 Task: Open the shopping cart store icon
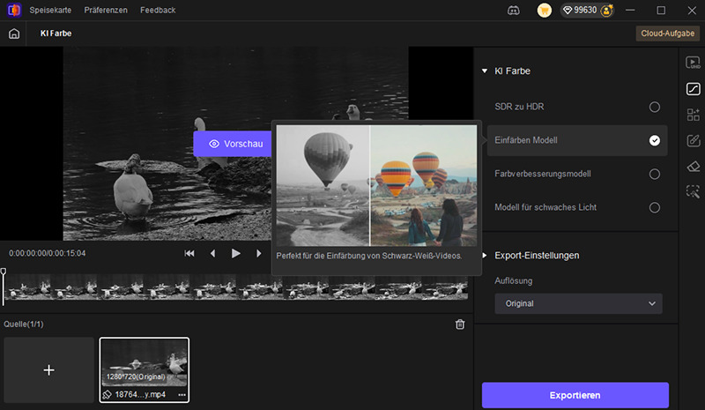[545, 11]
